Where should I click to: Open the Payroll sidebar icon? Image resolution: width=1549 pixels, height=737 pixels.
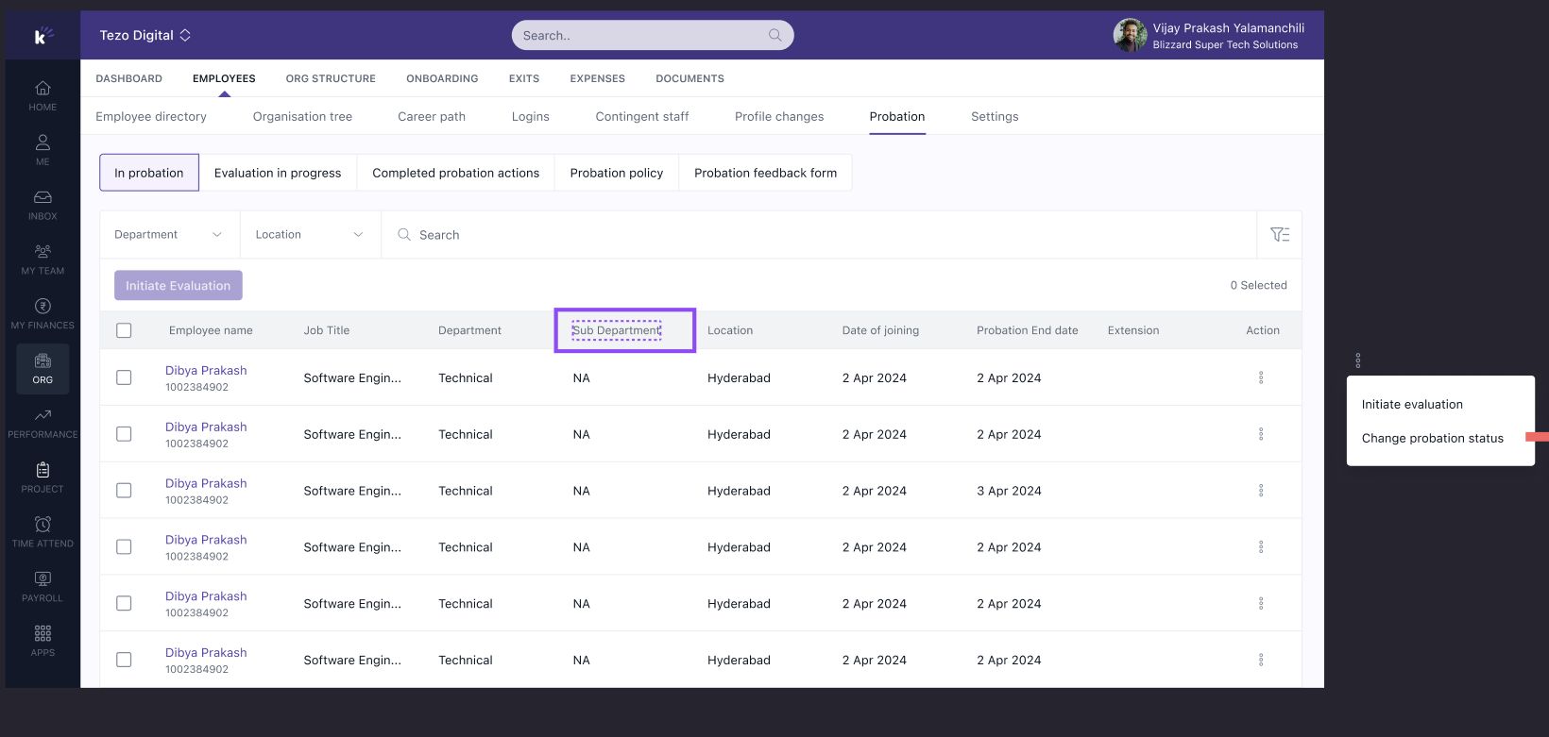[x=43, y=578]
